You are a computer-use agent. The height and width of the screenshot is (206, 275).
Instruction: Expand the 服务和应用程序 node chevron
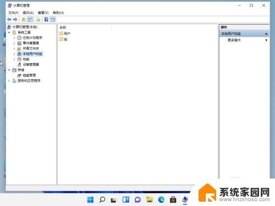pos(9,81)
